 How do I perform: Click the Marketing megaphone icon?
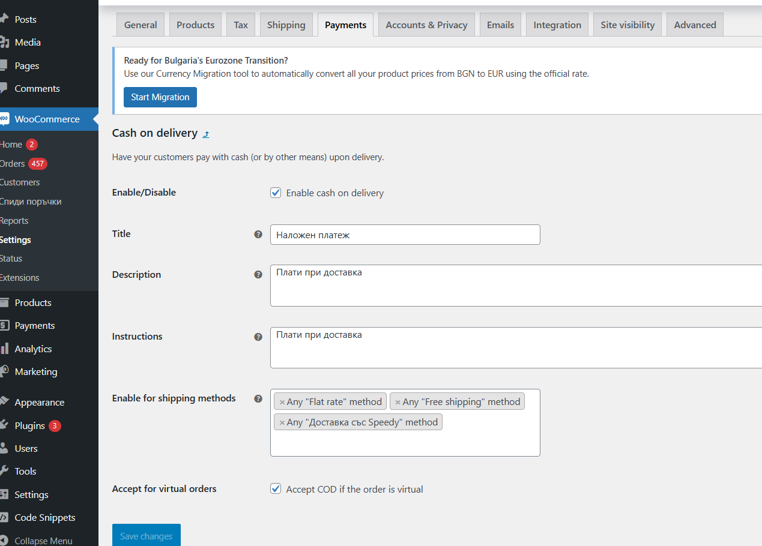click(x=4, y=371)
